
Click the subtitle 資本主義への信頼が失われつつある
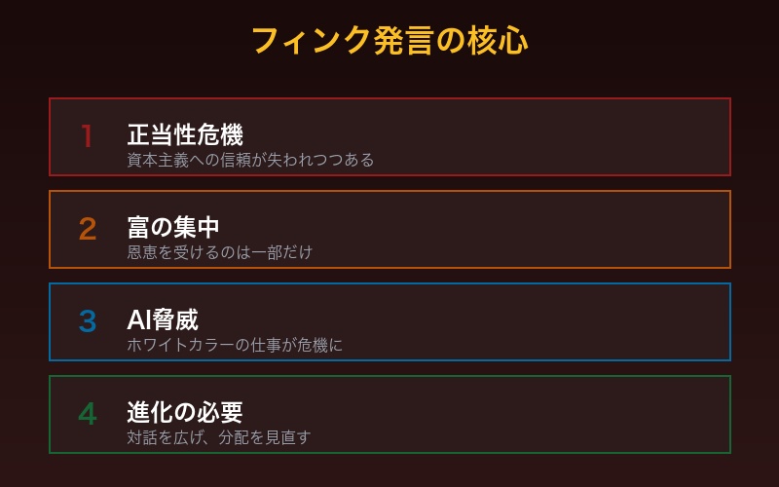pyautogui.click(x=250, y=160)
